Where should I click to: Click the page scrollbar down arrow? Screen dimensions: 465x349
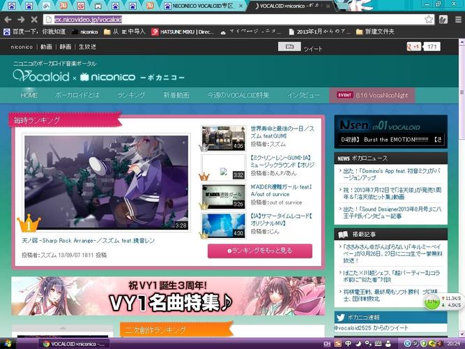click(462, 334)
